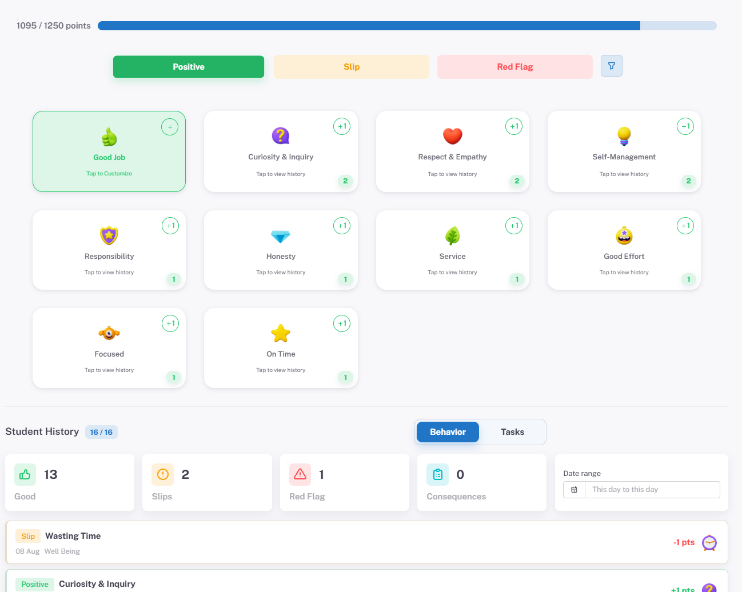Open the filter icon button
Viewport: 742px width, 592px height.
tap(611, 66)
